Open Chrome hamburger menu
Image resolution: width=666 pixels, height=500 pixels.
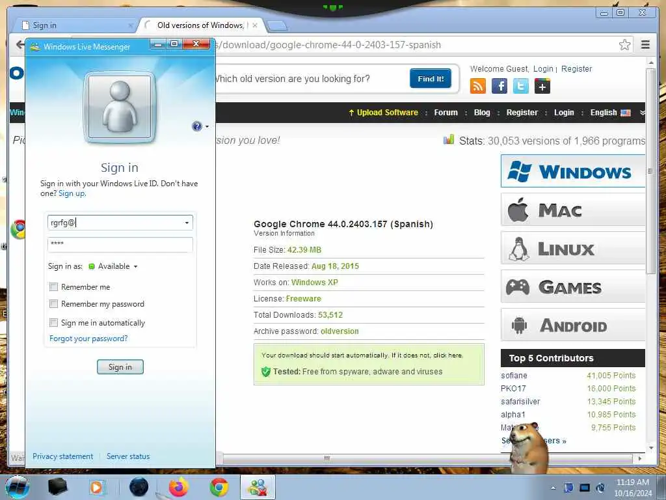point(645,45)
